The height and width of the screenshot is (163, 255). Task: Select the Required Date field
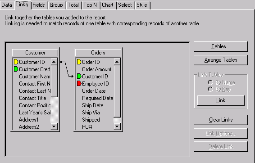tap(98, 98)
